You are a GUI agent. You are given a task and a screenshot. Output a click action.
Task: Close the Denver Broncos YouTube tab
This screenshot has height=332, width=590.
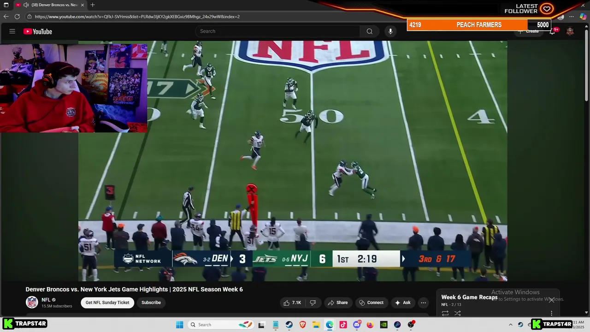click(83, 5)
